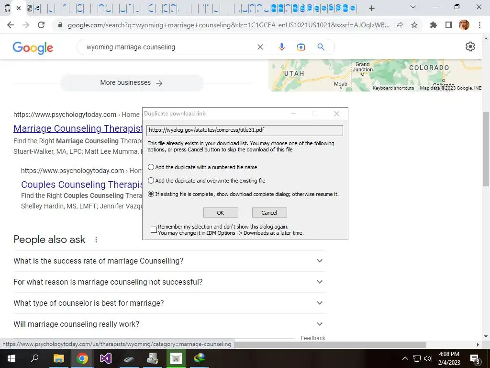This screenshot has width=490, height=368.
Task: Open Marriage Counseling Therapists link
Action: point(78,128)
